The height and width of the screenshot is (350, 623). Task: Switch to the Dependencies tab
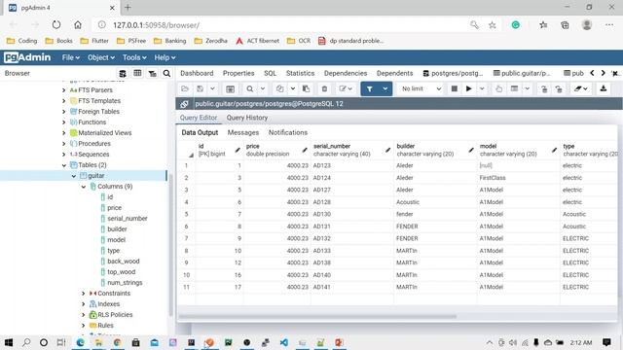pos(346,74)
